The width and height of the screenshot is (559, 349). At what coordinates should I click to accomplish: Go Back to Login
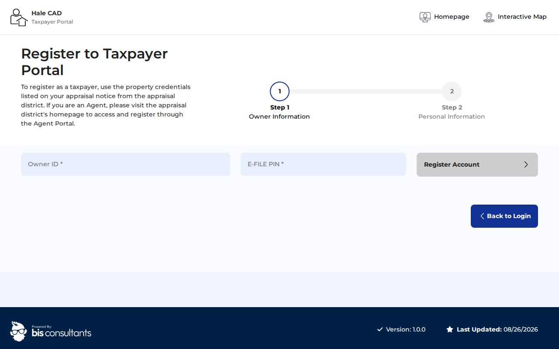coord(504,216)
